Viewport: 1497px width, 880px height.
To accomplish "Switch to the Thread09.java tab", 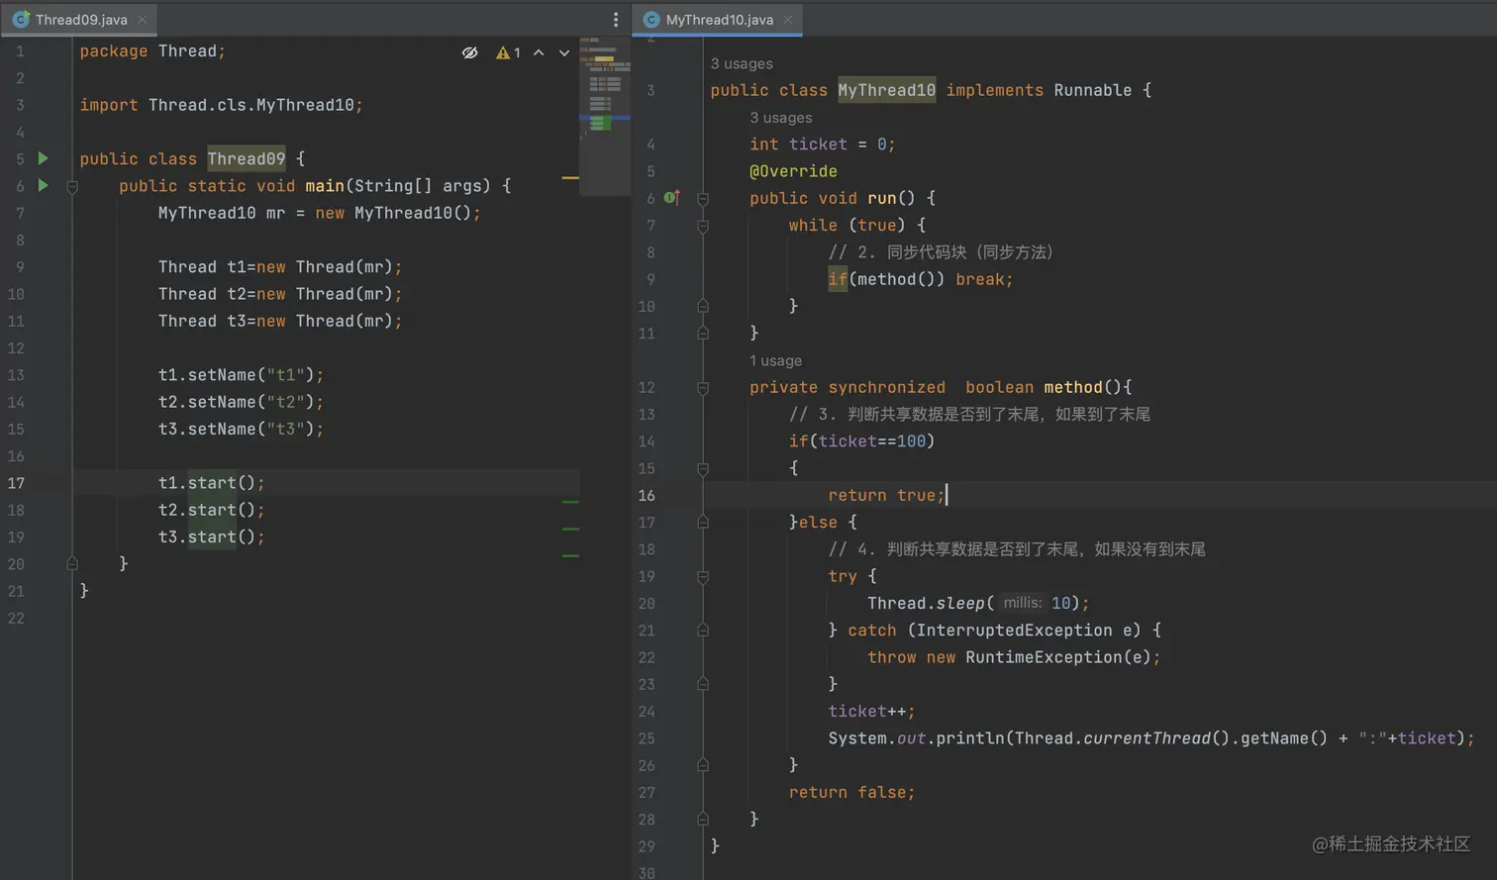I will (80, 20).
